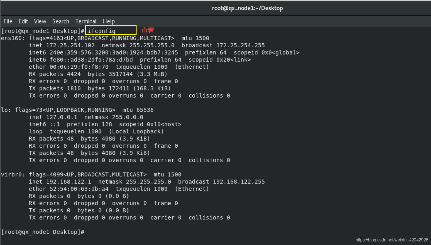Click the RX packets 4424 value
The image size is (431, 245).
point(74,74)
